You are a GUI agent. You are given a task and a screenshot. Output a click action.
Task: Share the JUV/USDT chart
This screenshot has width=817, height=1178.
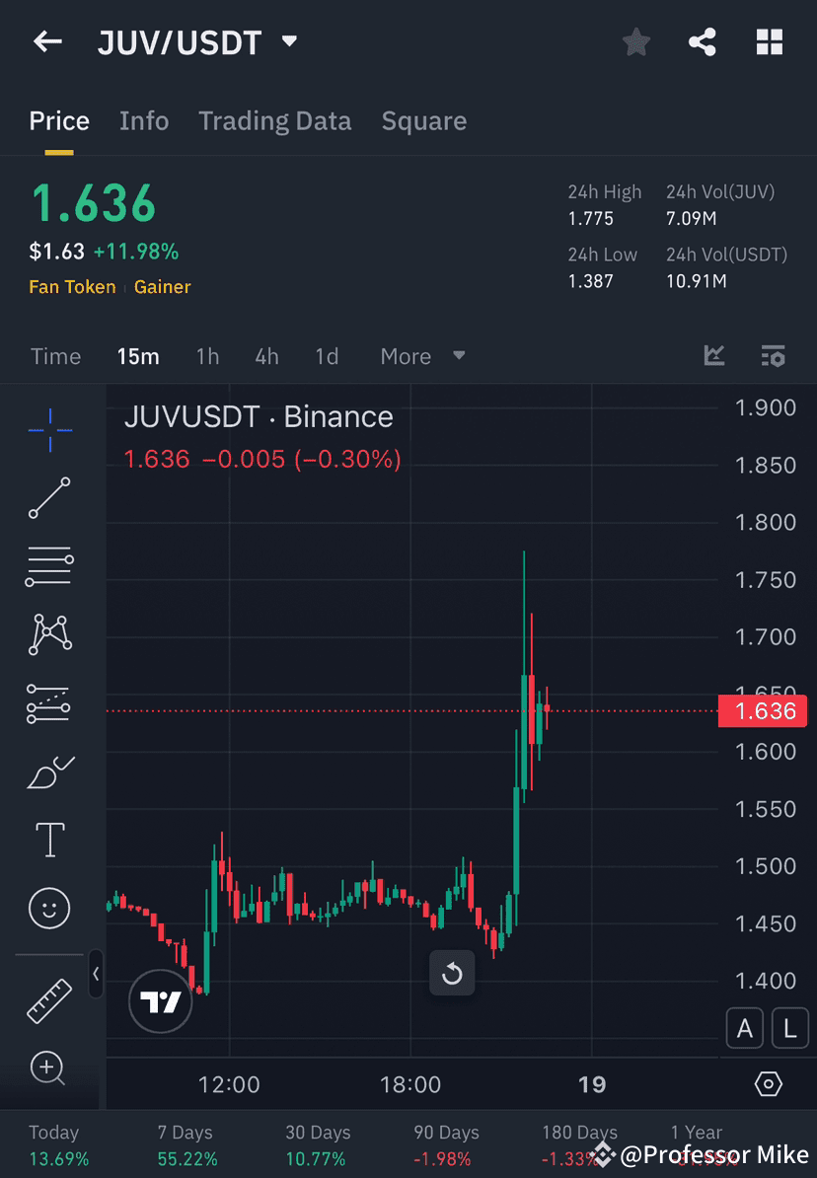[703, 41]
